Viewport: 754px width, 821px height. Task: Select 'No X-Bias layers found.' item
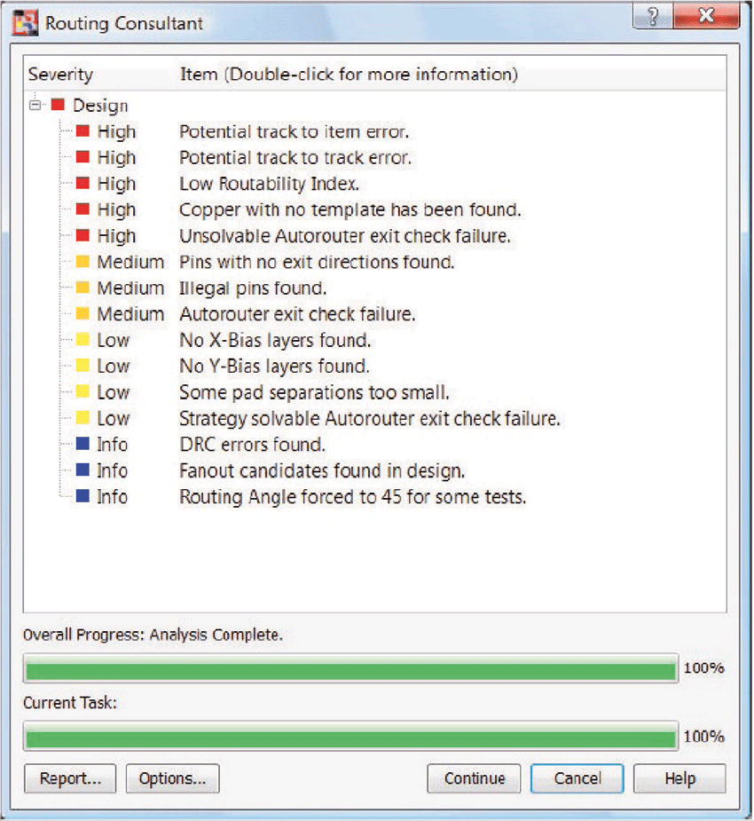(275, 341)
